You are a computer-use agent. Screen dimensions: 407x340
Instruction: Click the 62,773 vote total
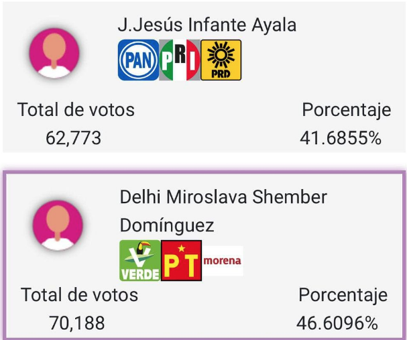[74, 138]
